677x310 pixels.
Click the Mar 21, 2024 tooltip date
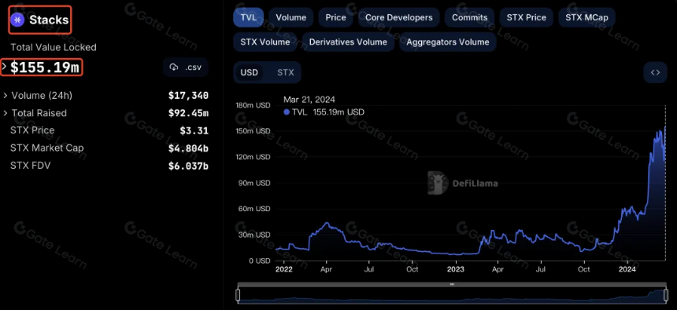(309, 100)
